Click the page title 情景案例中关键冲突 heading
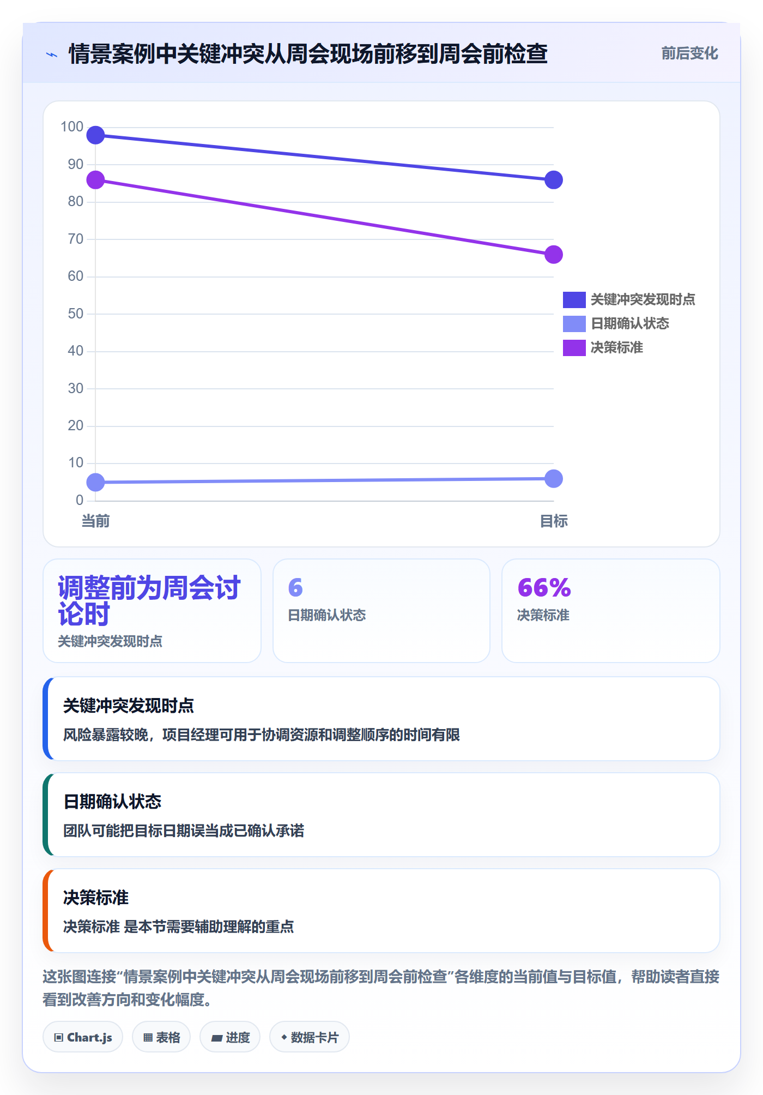The height and width of the screenshot is (1095, 763). tap(308, 54)
